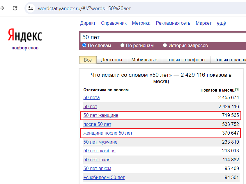246x184 pixels.
Task: Click the search field containing 50 лет
Action: point(163,37)
